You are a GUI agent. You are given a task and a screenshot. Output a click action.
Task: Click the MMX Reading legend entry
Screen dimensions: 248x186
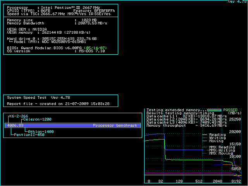click(x=222, y=147)
